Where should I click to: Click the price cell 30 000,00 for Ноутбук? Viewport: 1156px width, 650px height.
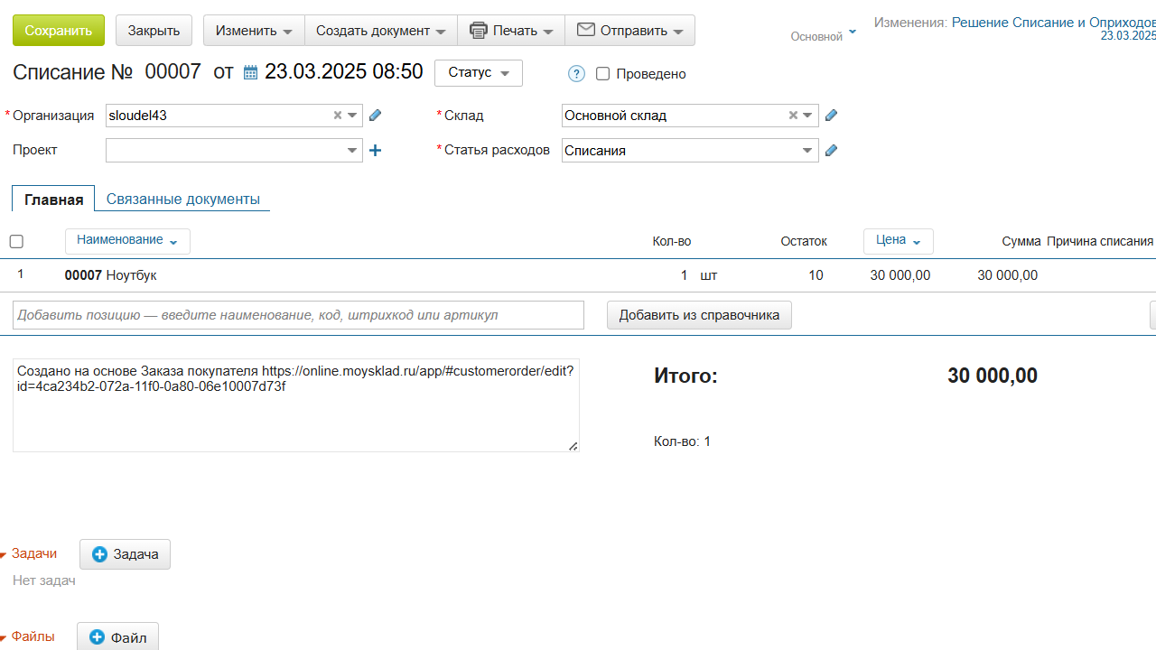[900, 275]
